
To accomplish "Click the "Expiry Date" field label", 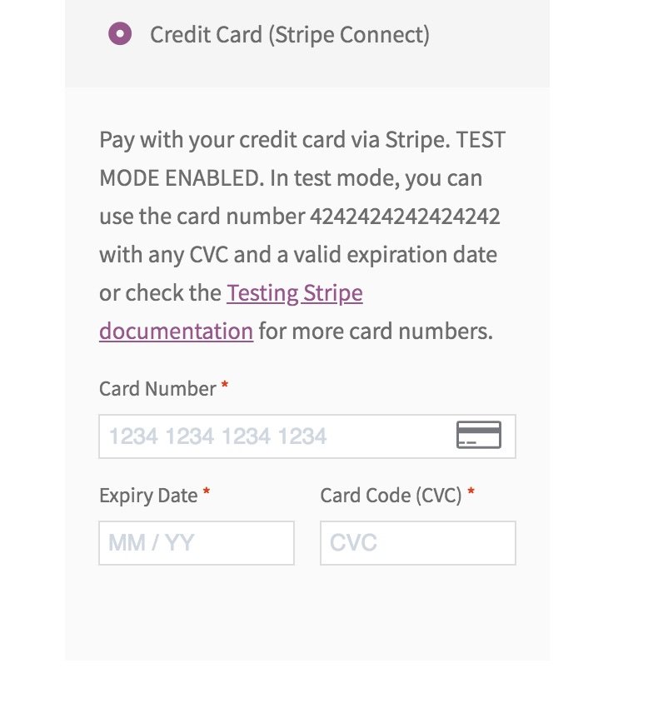I will [x=148, y=496].
